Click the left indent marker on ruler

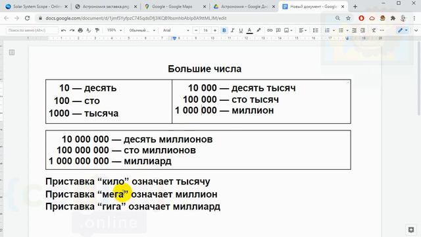[x=174, y=38]
